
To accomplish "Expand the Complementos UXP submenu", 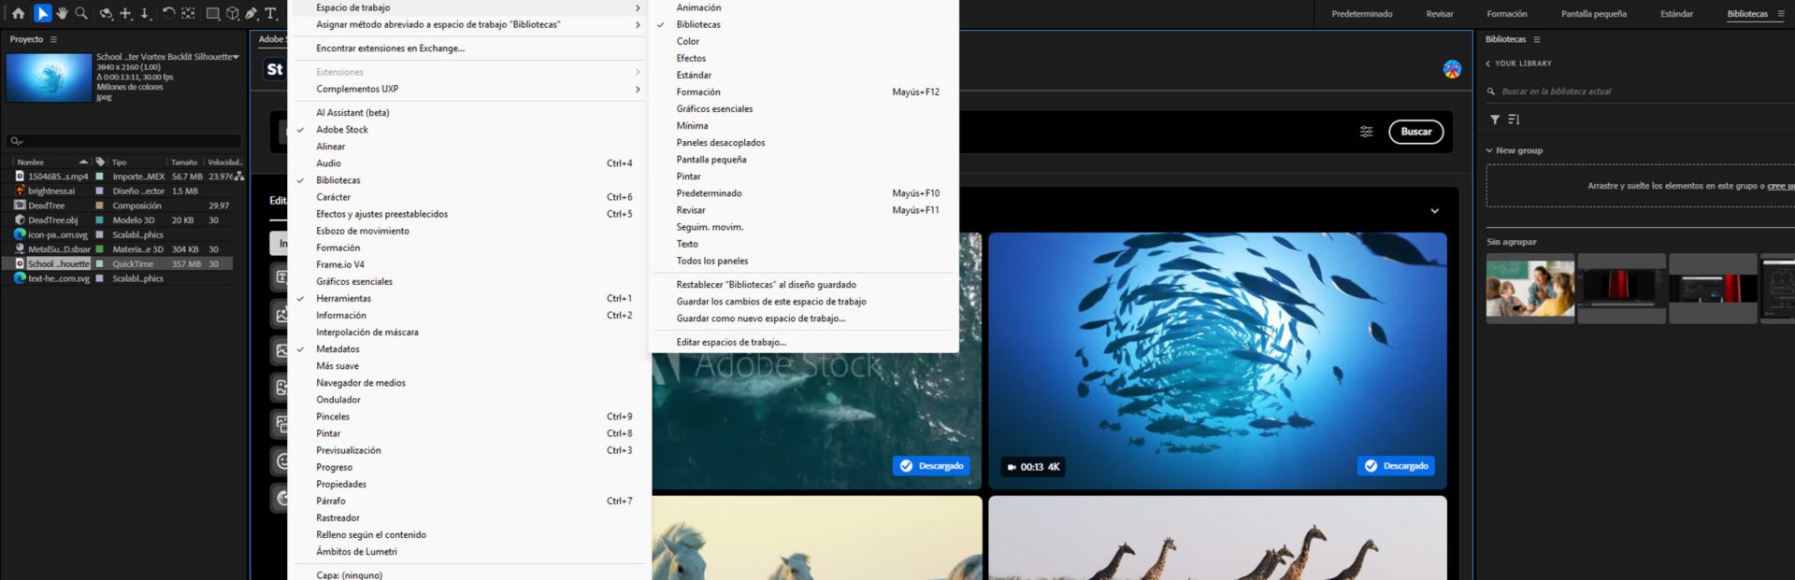I will click(469, 90).
